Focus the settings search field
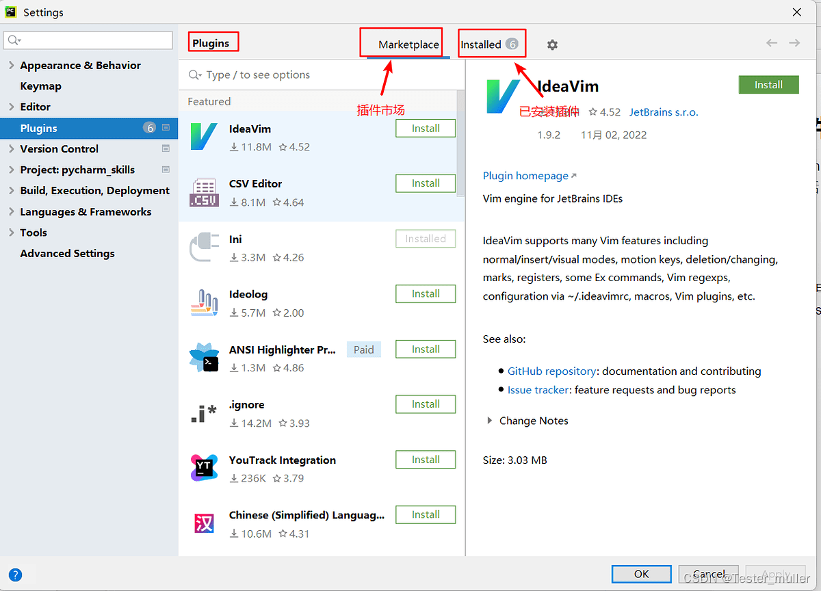Screen dimensions: 821x591 (x=88, y=40)
